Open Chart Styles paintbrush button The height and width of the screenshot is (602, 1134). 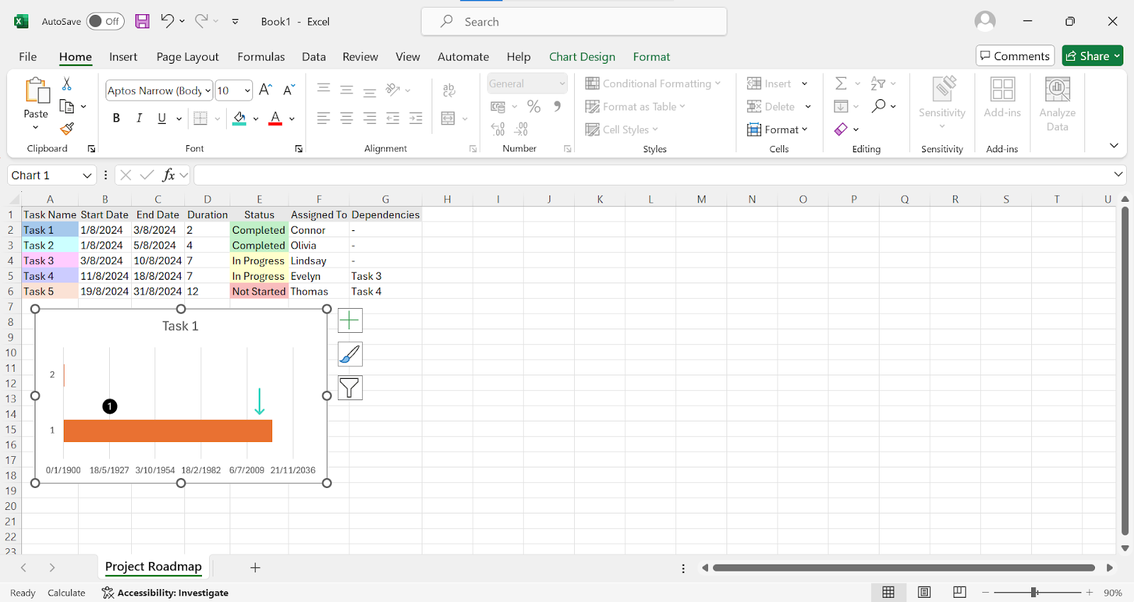(x=350, y=354)
